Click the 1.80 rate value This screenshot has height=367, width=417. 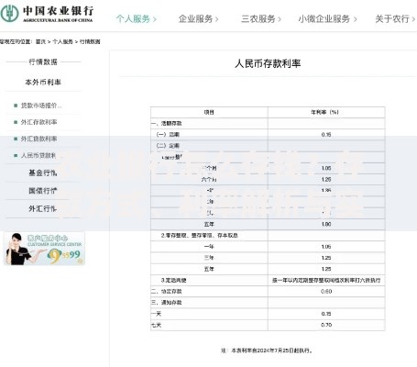(326, 224)
